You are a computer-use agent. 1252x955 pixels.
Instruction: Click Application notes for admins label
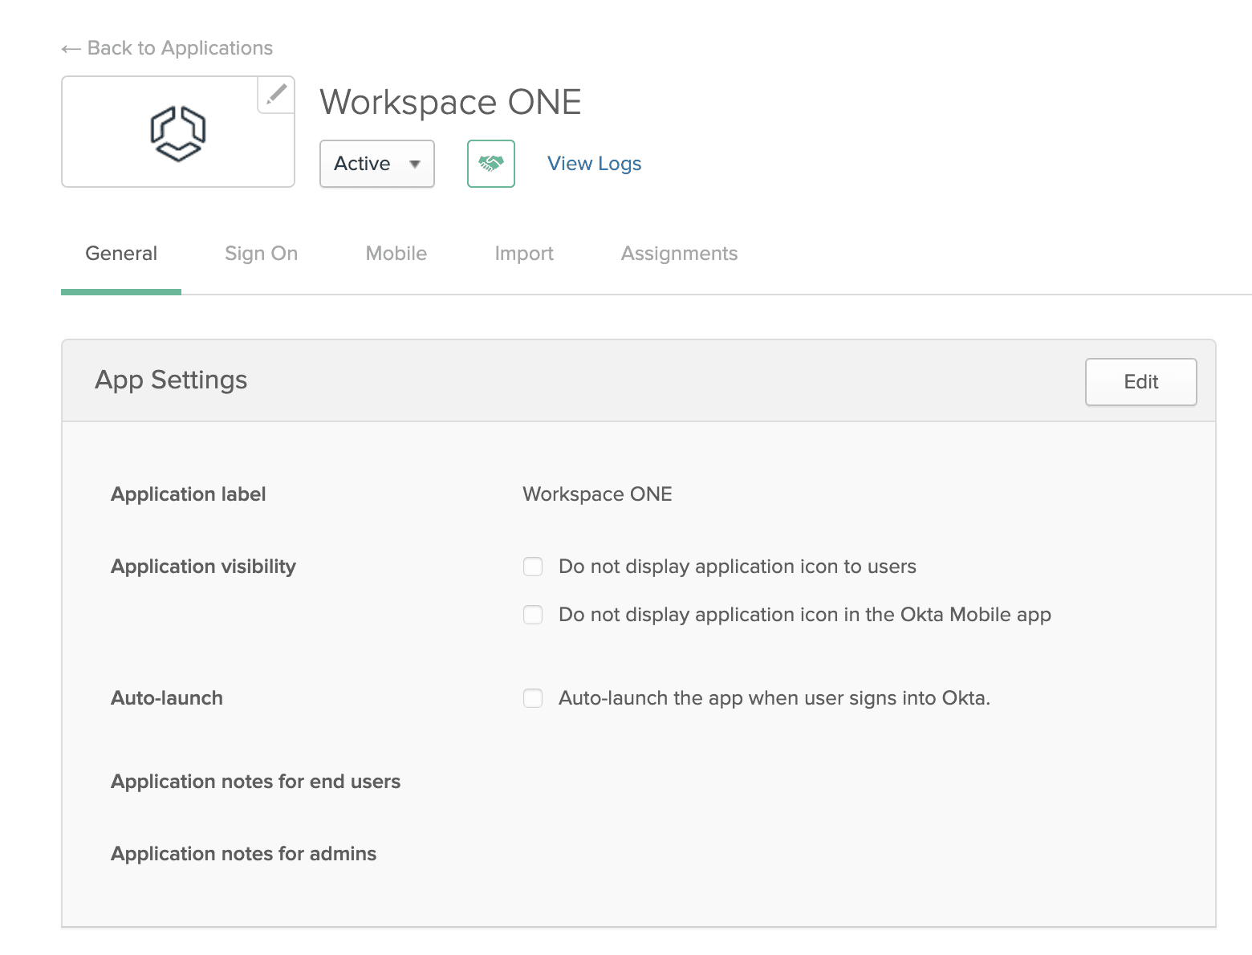pyautogui.click(x=243, y=854)
